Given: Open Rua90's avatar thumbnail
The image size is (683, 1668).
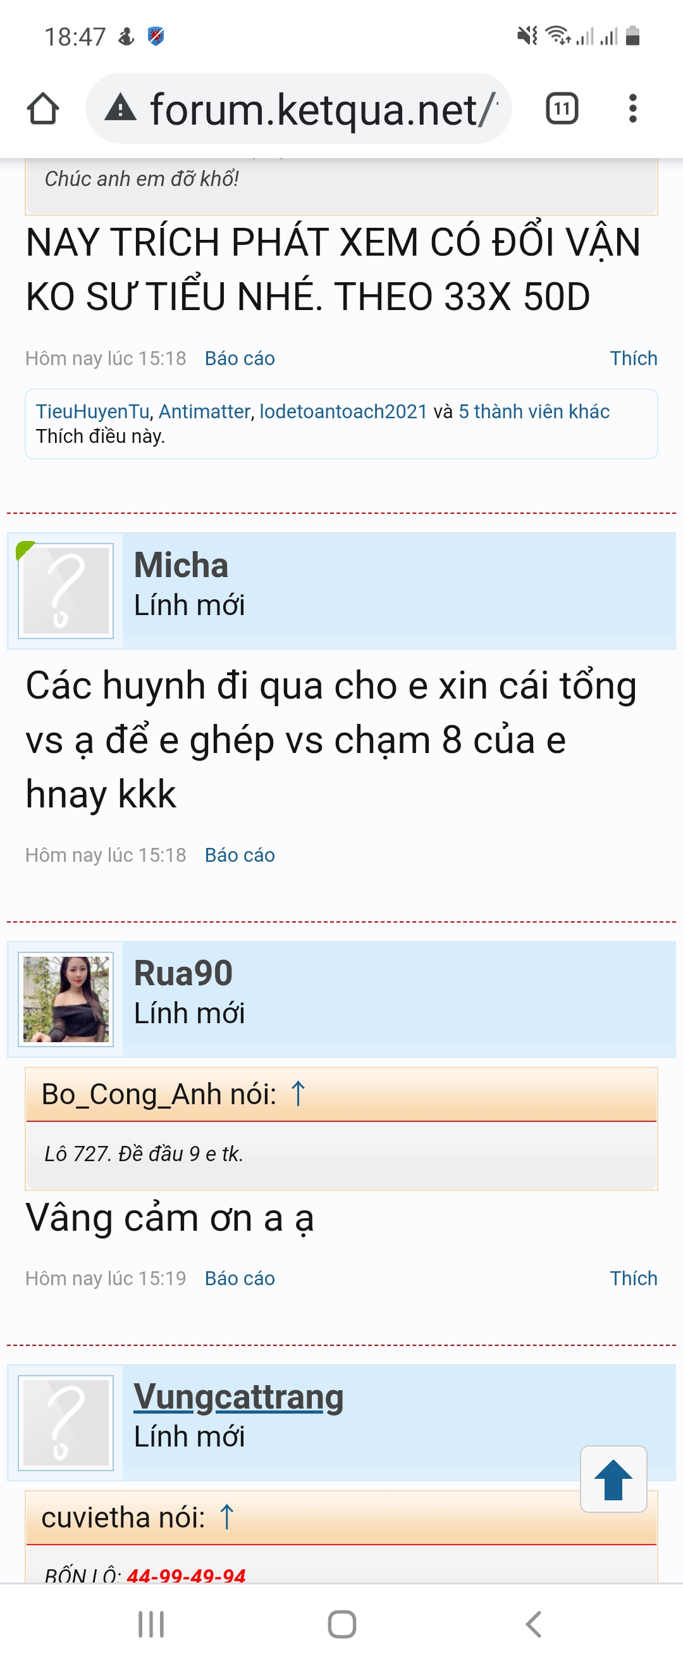Looking at the screenshot, I should 66,999.
